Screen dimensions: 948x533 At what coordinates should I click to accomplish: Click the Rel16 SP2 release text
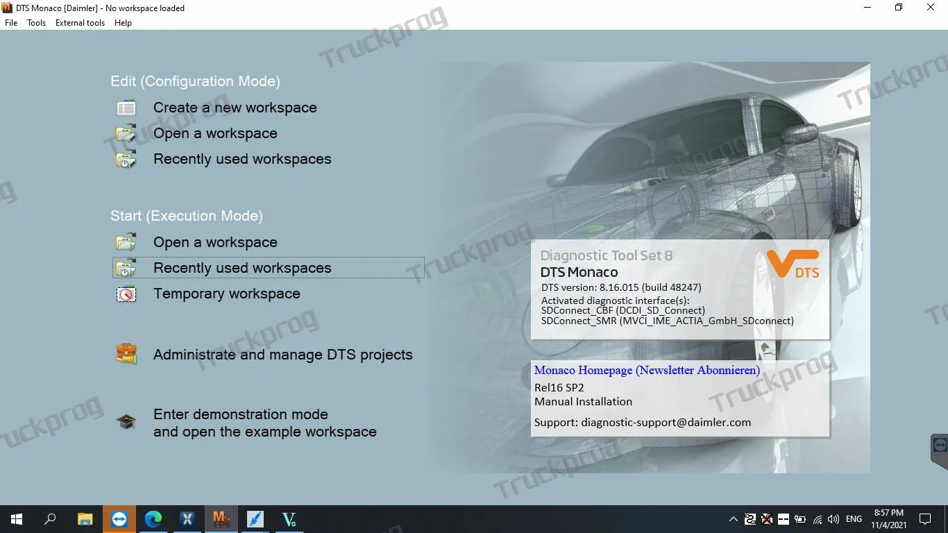coord(559,388)
